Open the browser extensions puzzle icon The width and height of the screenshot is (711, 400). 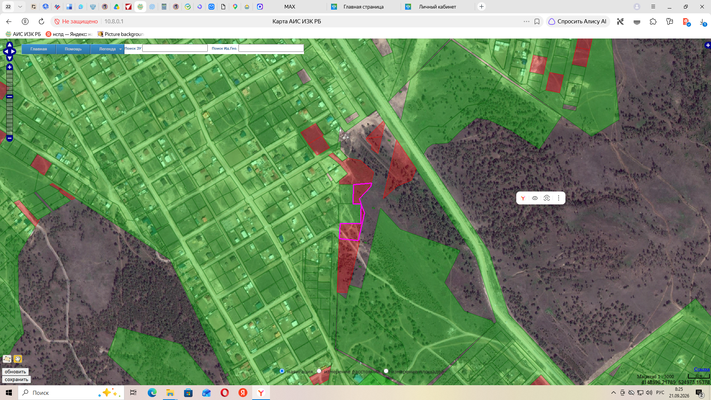pos(653,21)
